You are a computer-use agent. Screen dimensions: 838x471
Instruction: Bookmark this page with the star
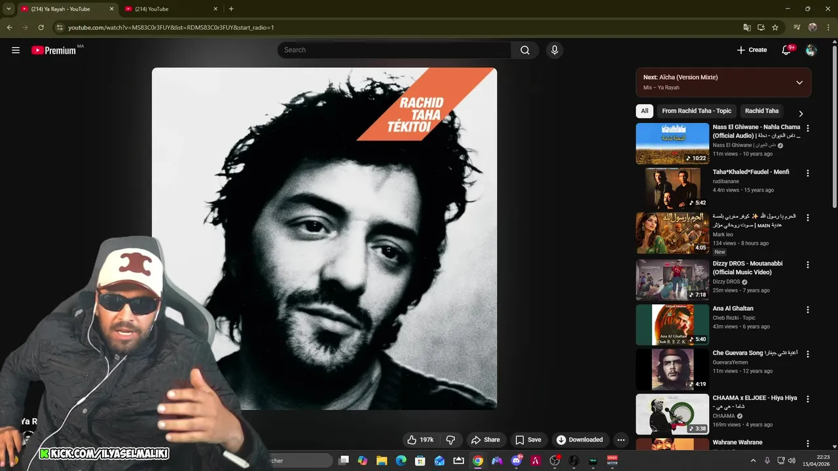[775, 27]
